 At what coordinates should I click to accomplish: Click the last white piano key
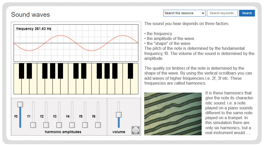point(134,86)
